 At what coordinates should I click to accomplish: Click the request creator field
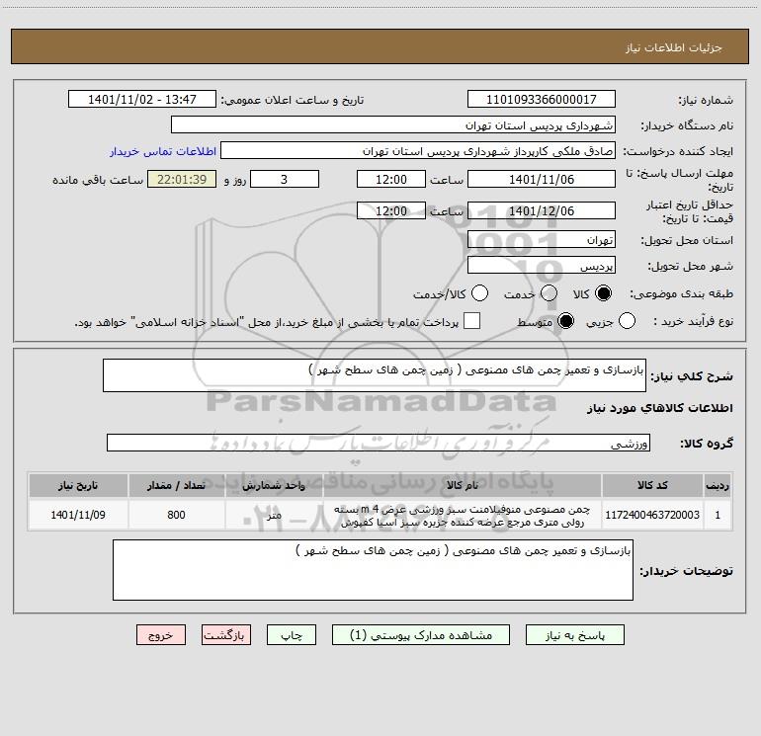(x=418, y=151)
